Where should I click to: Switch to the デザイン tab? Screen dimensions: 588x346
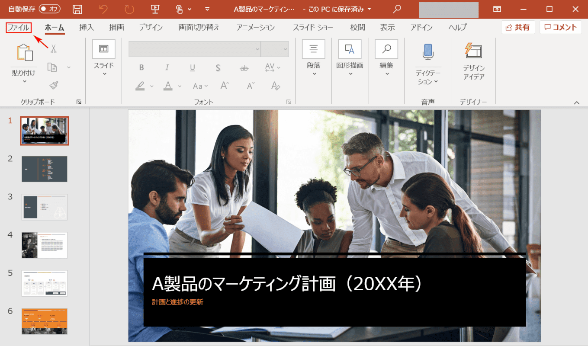(151, 27)
